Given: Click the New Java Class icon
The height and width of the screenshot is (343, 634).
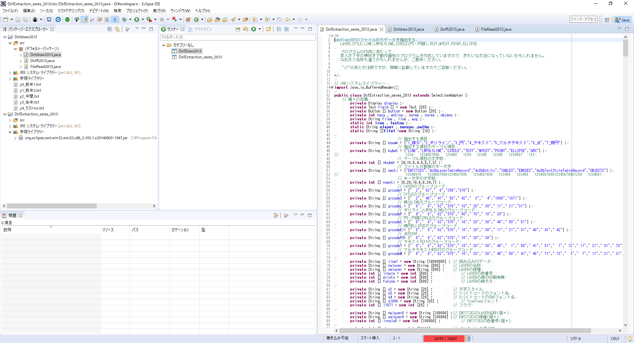Looking at the screenshot, I should tap(196, 20).
